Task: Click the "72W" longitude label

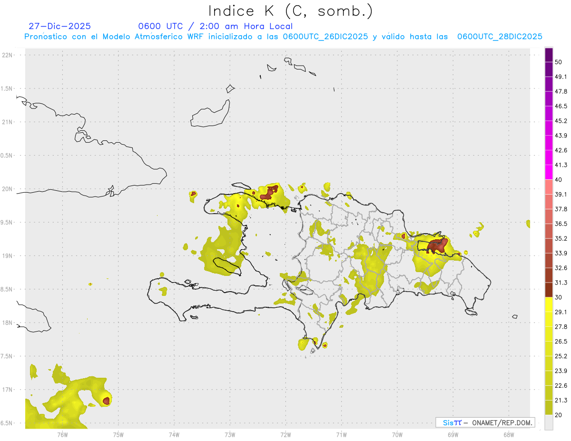Action: [x=285, y=434]
